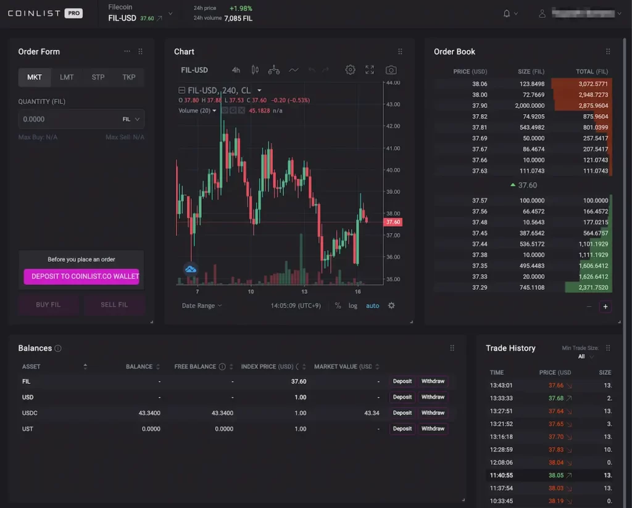
Task: Click the Sell FIL button
Action: pyautogui.click(x=114, y=305)
